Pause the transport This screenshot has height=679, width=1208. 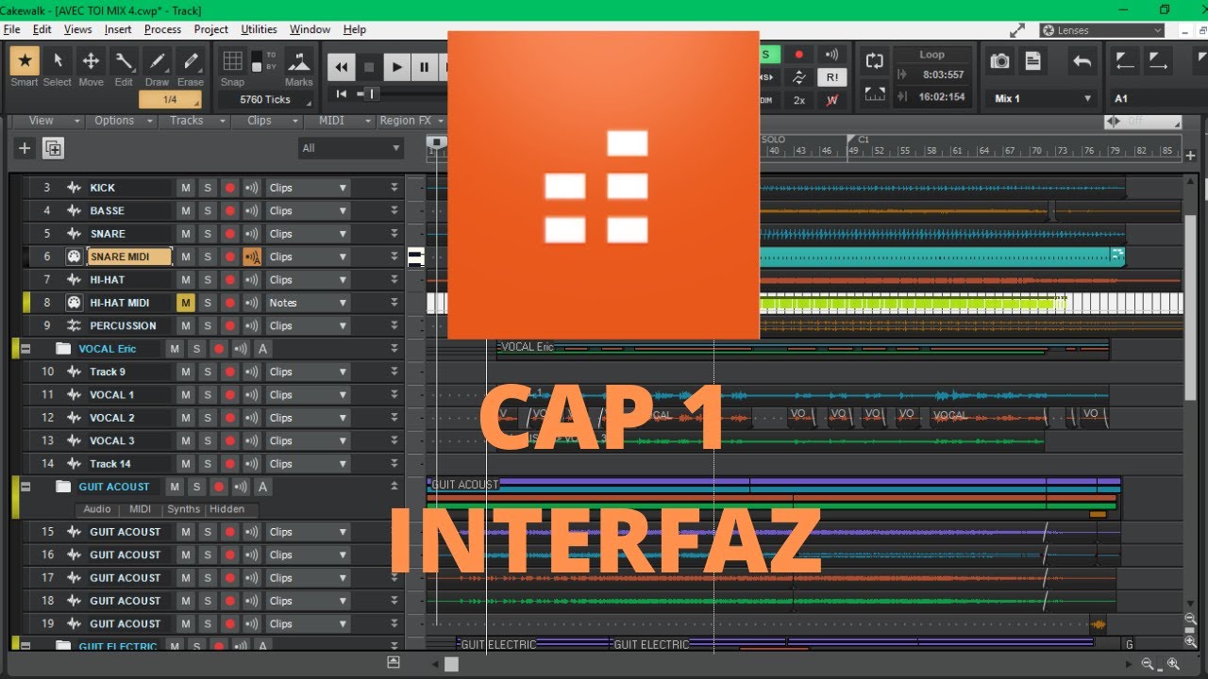coord(425,67)
